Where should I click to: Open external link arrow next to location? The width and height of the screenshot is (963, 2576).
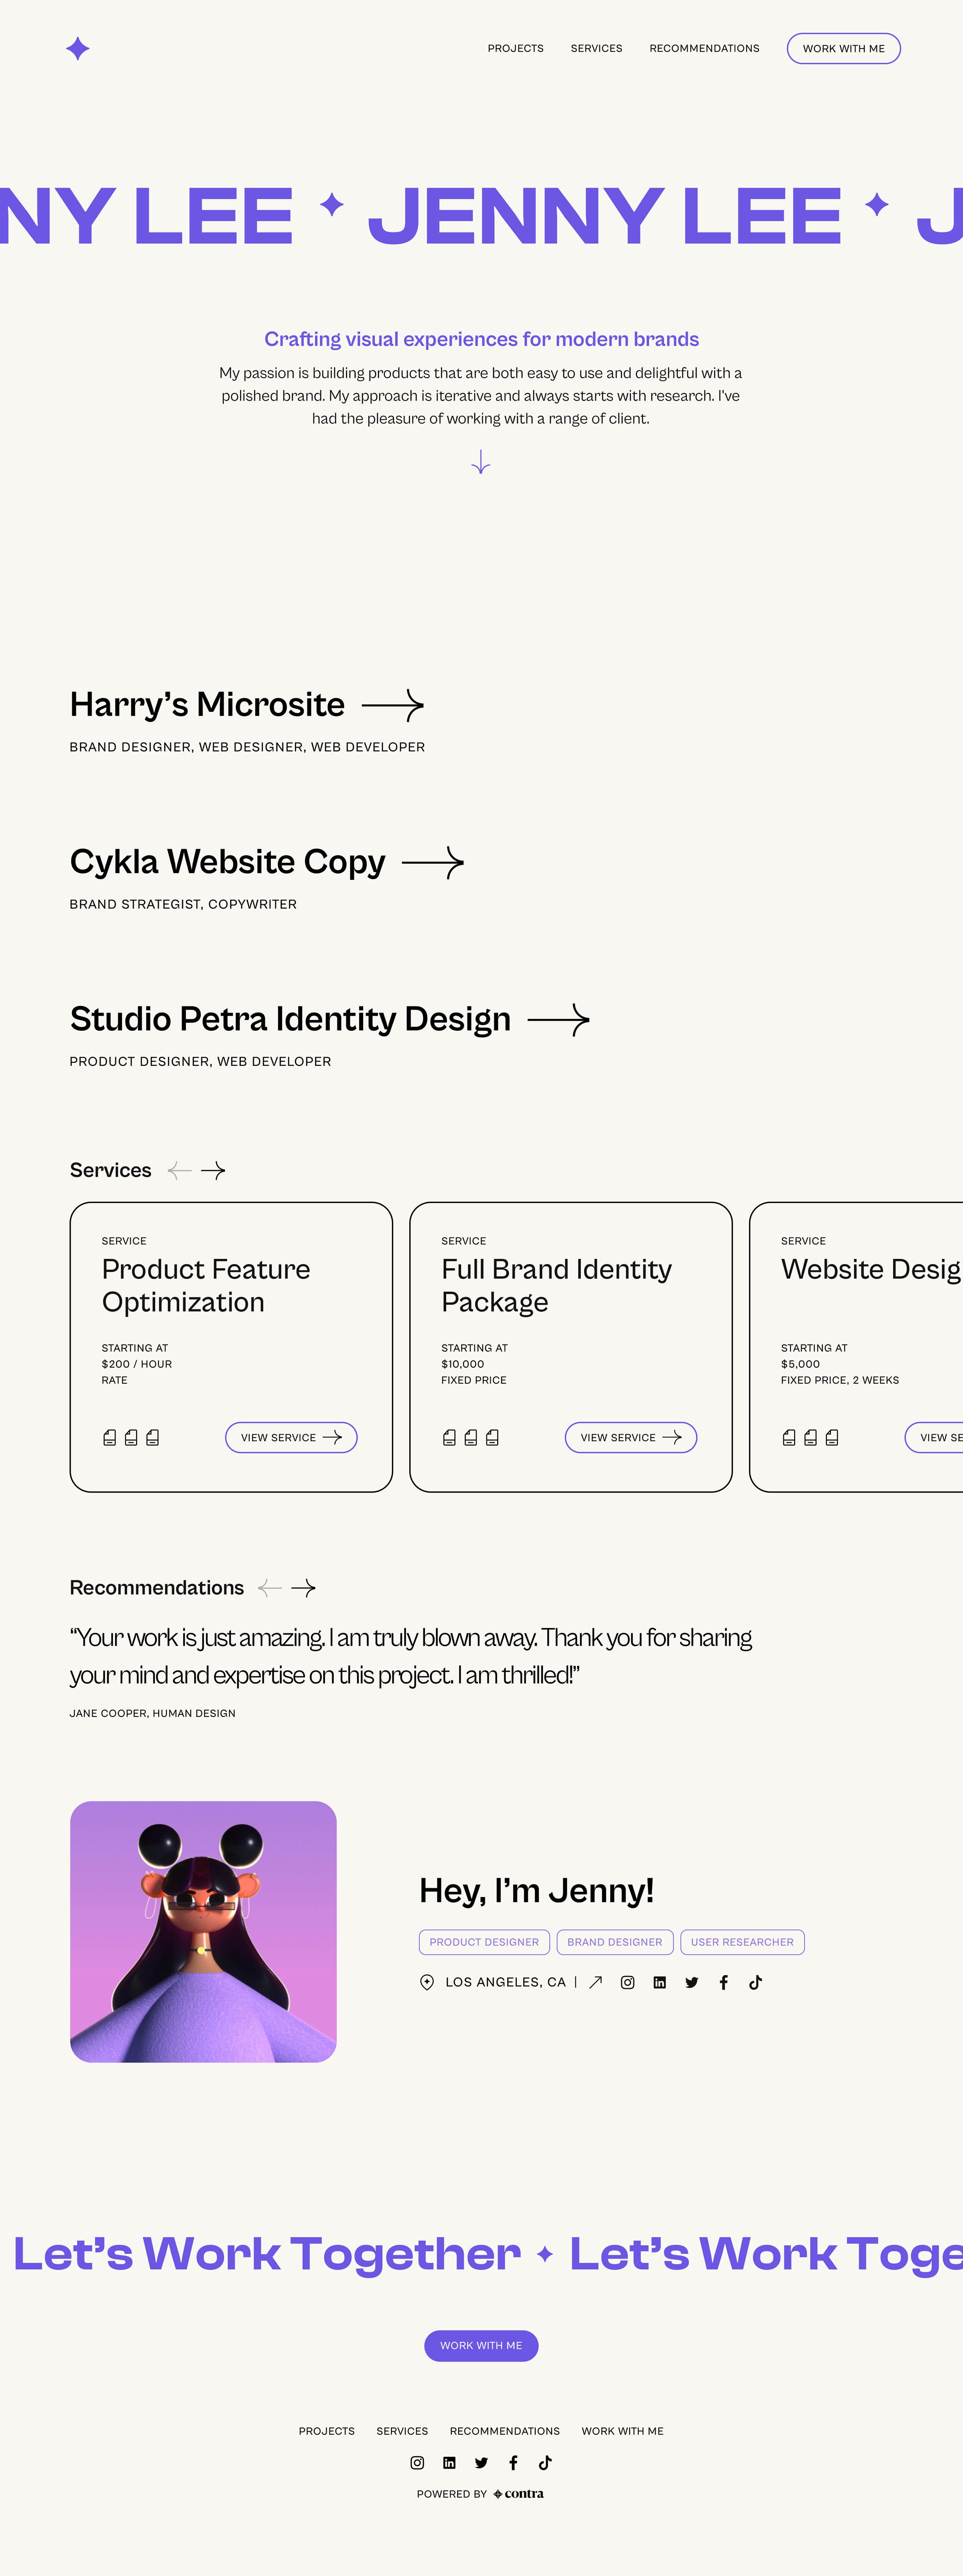[x=595, y=1982]
